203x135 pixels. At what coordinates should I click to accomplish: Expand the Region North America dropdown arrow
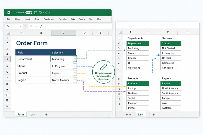tap(75, 80)
